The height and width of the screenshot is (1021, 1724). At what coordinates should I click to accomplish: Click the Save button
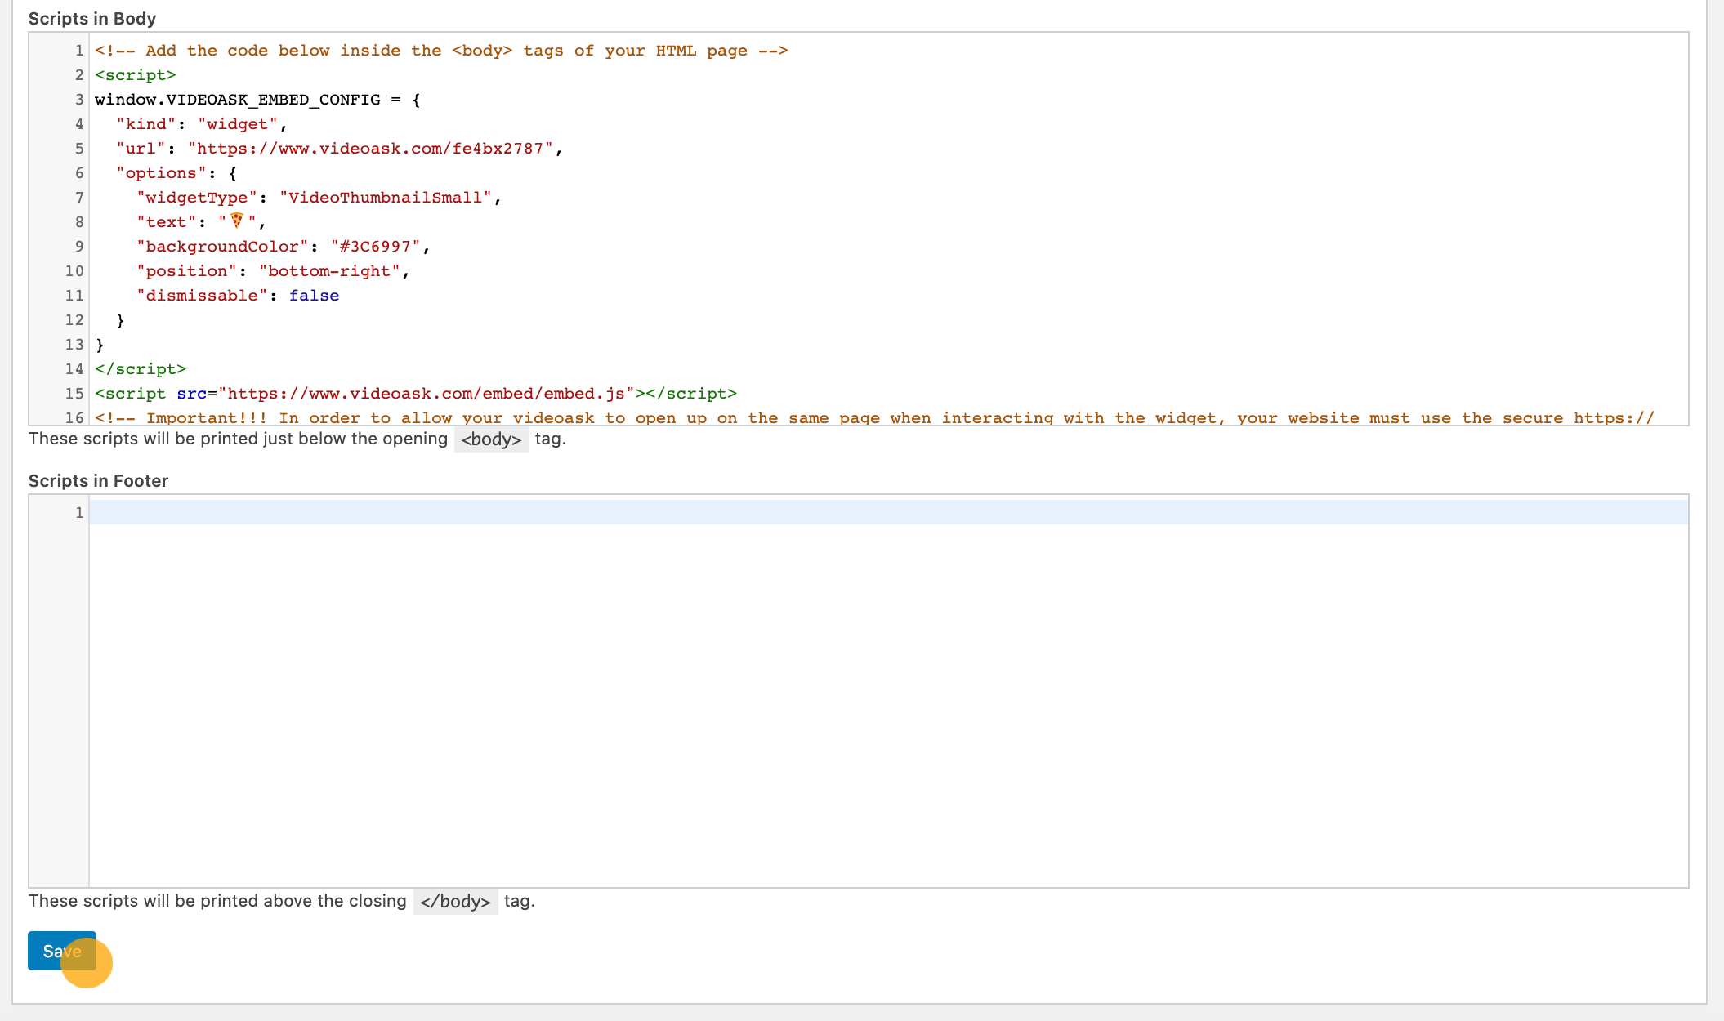[62, 951]
